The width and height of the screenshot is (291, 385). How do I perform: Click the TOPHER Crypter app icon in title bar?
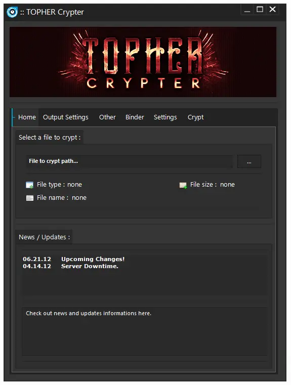click(12, 12)
